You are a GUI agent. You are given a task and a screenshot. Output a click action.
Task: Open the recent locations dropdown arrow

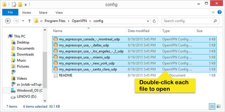(23, 21)
